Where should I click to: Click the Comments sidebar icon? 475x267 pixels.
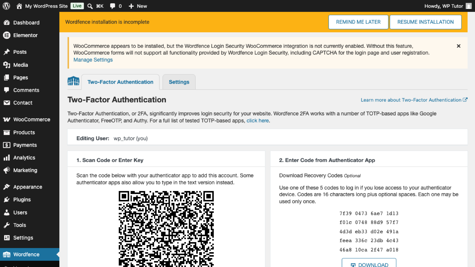point(7,90)
